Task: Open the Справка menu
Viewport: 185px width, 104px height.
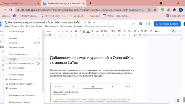Action: [x=78, y=26]
